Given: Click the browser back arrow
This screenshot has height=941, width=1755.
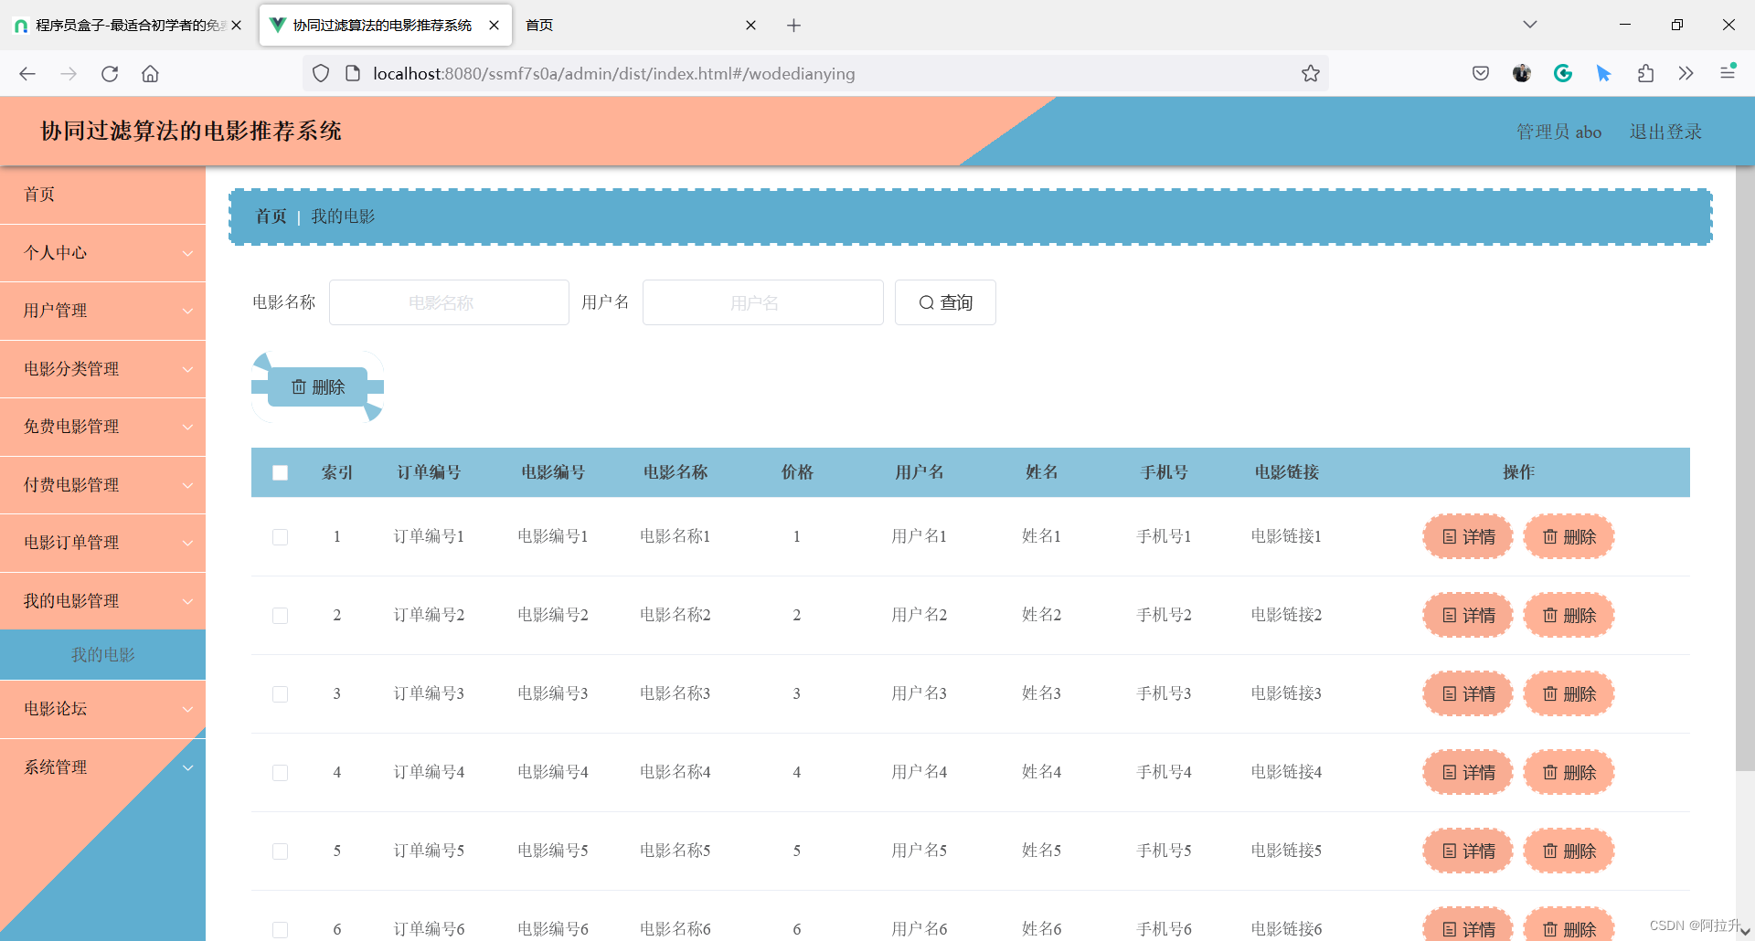Looking at the screenshot, I should (27, 74).
